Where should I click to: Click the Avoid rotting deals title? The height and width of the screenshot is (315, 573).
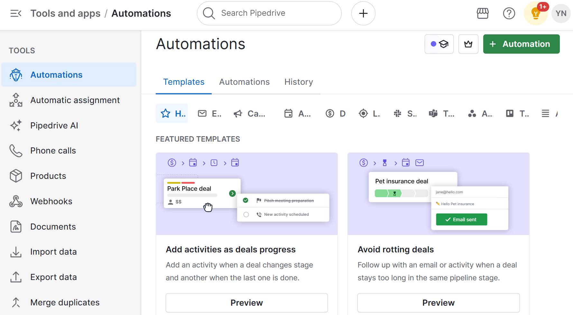coord(396,249)
